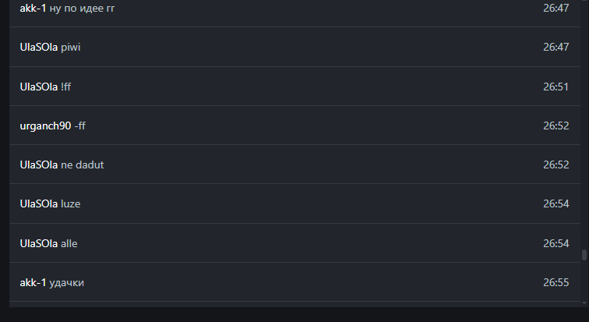Click UlaSOla username next to "piwi"
The image size is (589, 322).
pyautogui.click(x=39, y=47)
